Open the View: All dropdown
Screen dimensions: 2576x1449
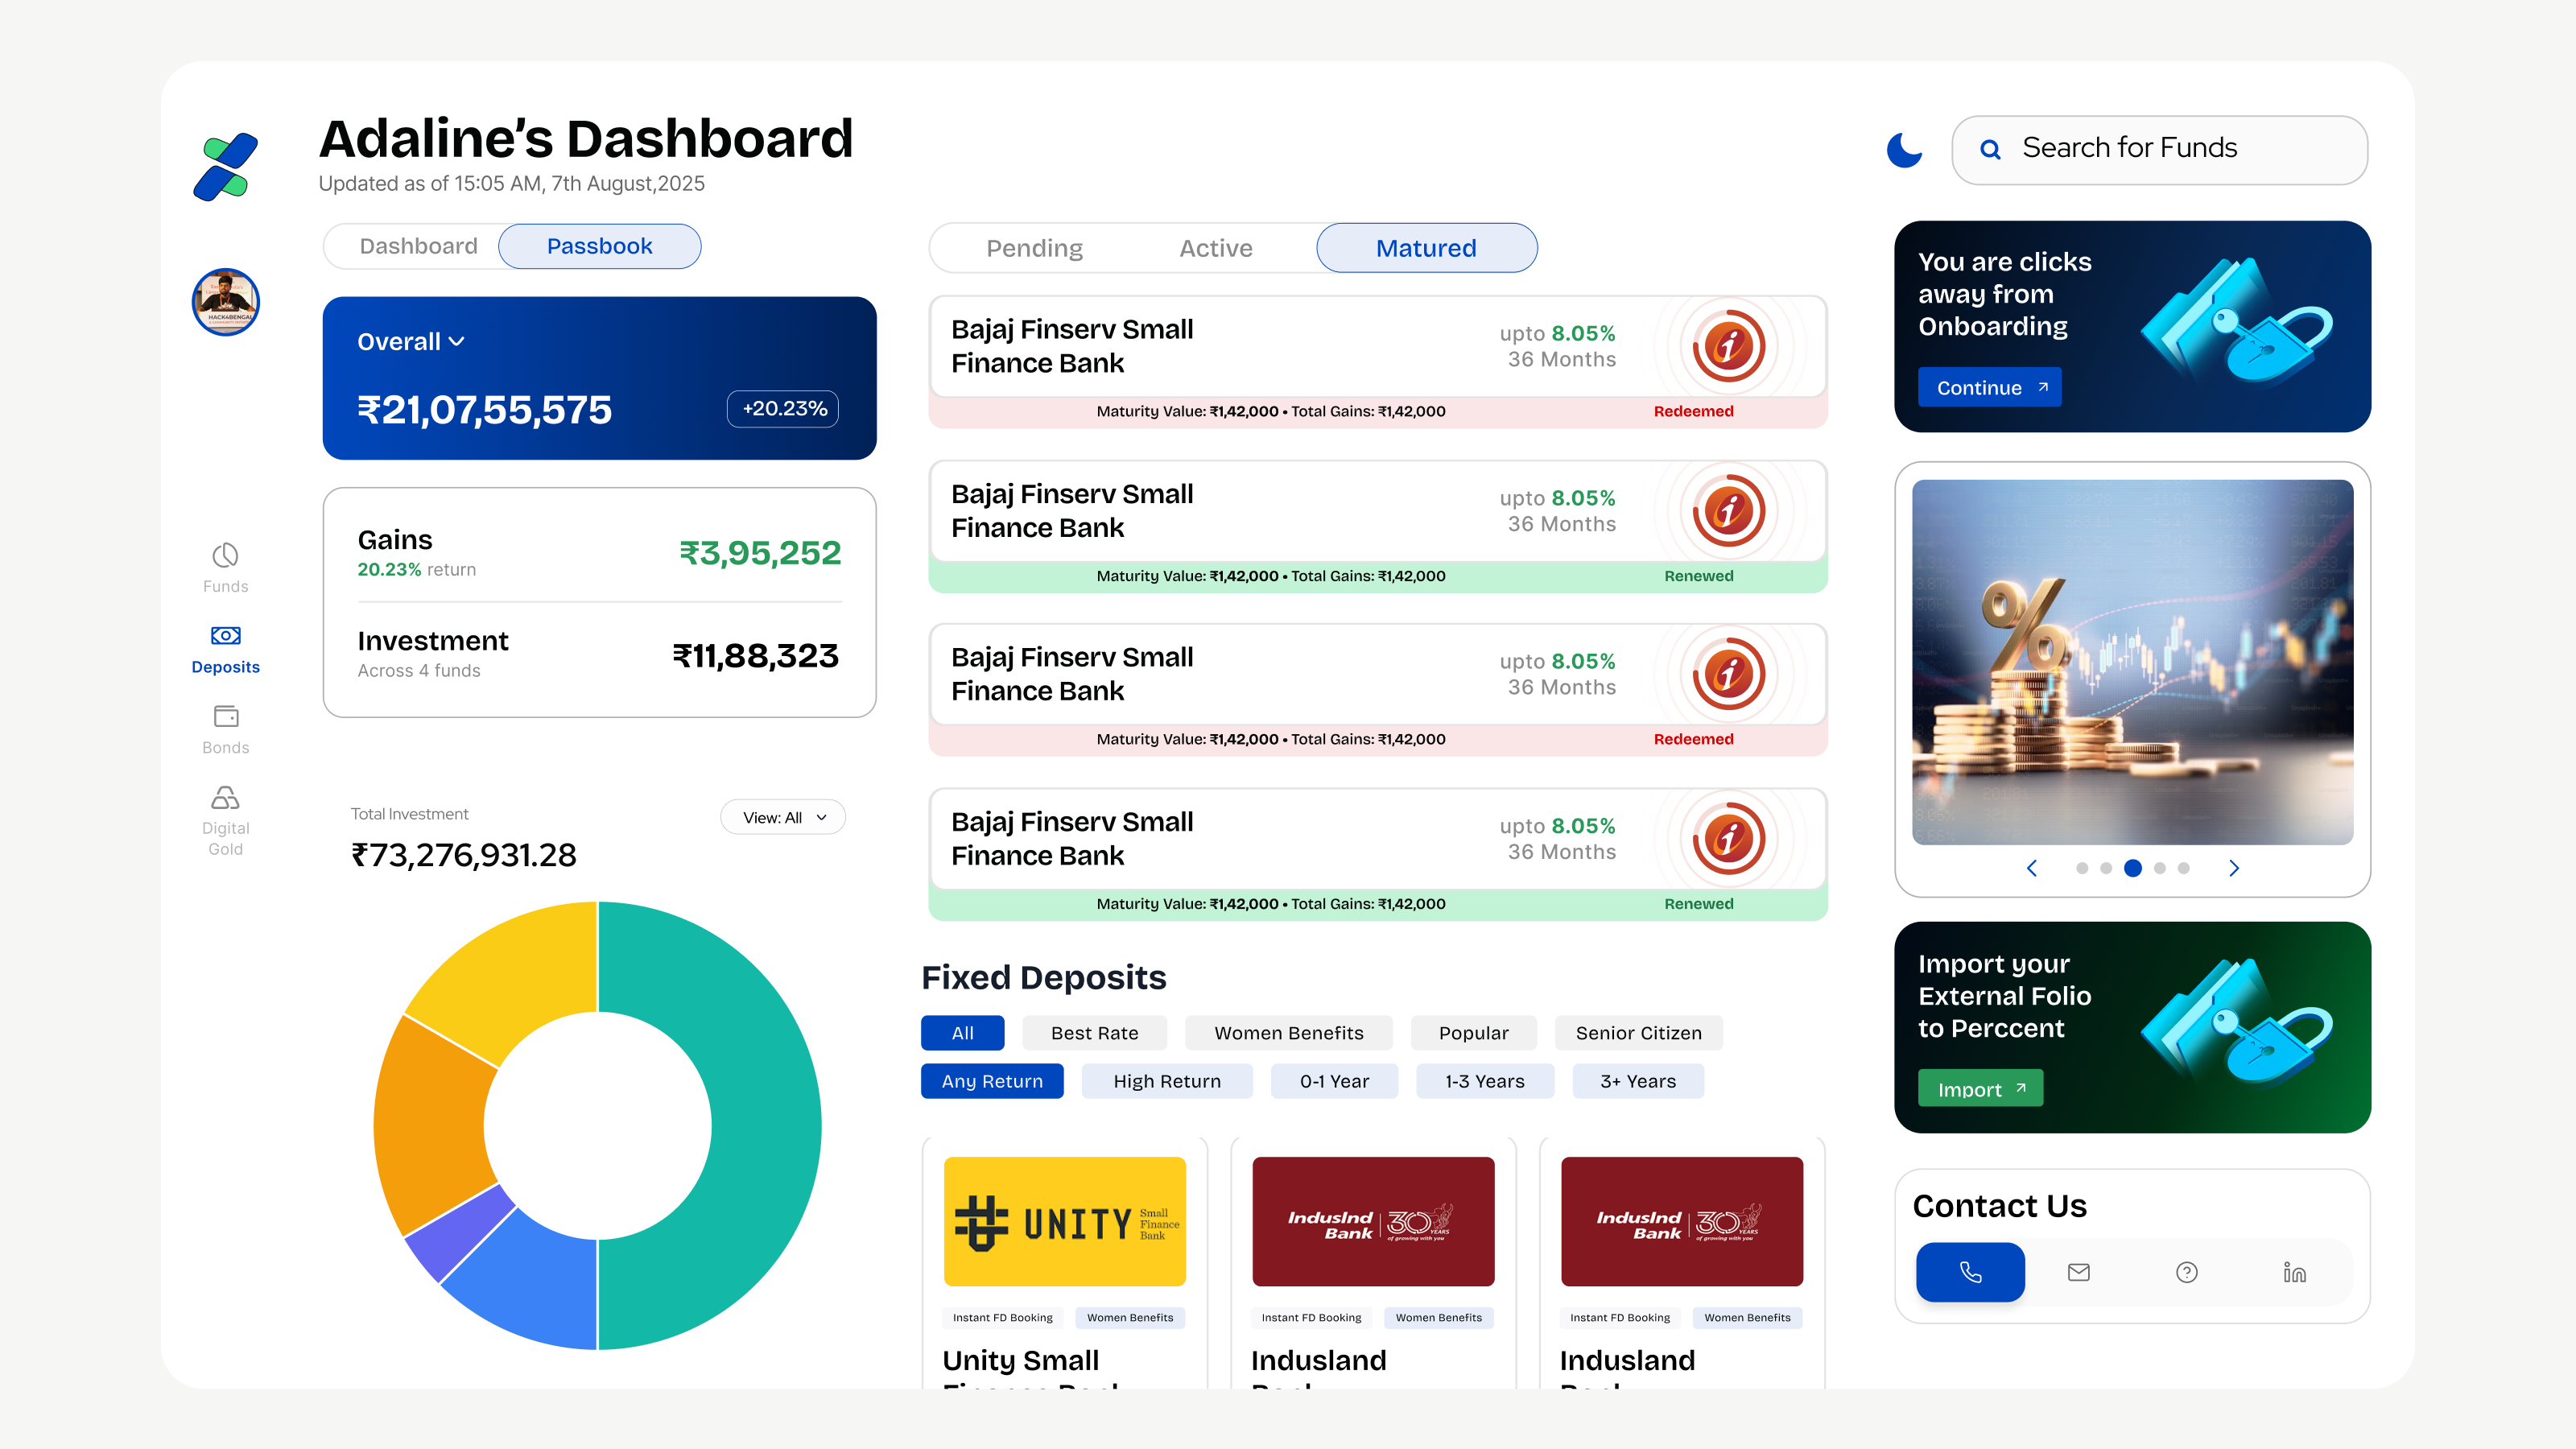pos(783,817)
